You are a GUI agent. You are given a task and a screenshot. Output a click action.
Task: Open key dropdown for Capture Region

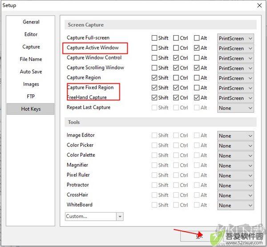coord(235,78)
